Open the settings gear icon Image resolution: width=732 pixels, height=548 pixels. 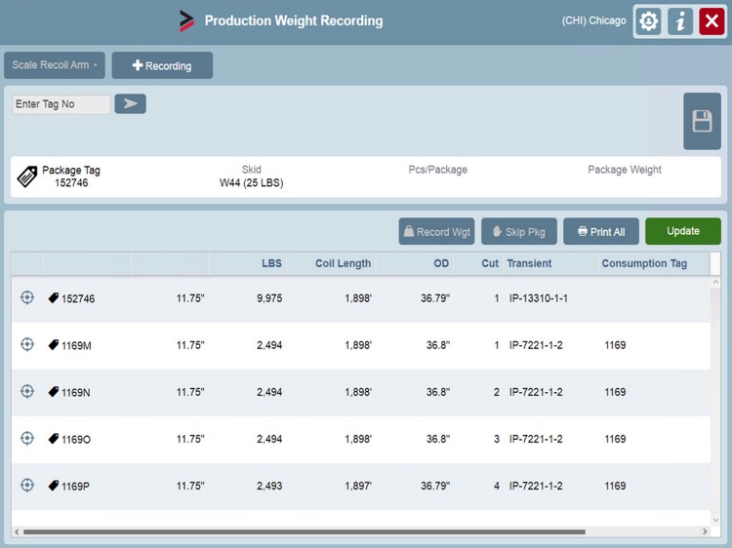click(x=648, y=21)
